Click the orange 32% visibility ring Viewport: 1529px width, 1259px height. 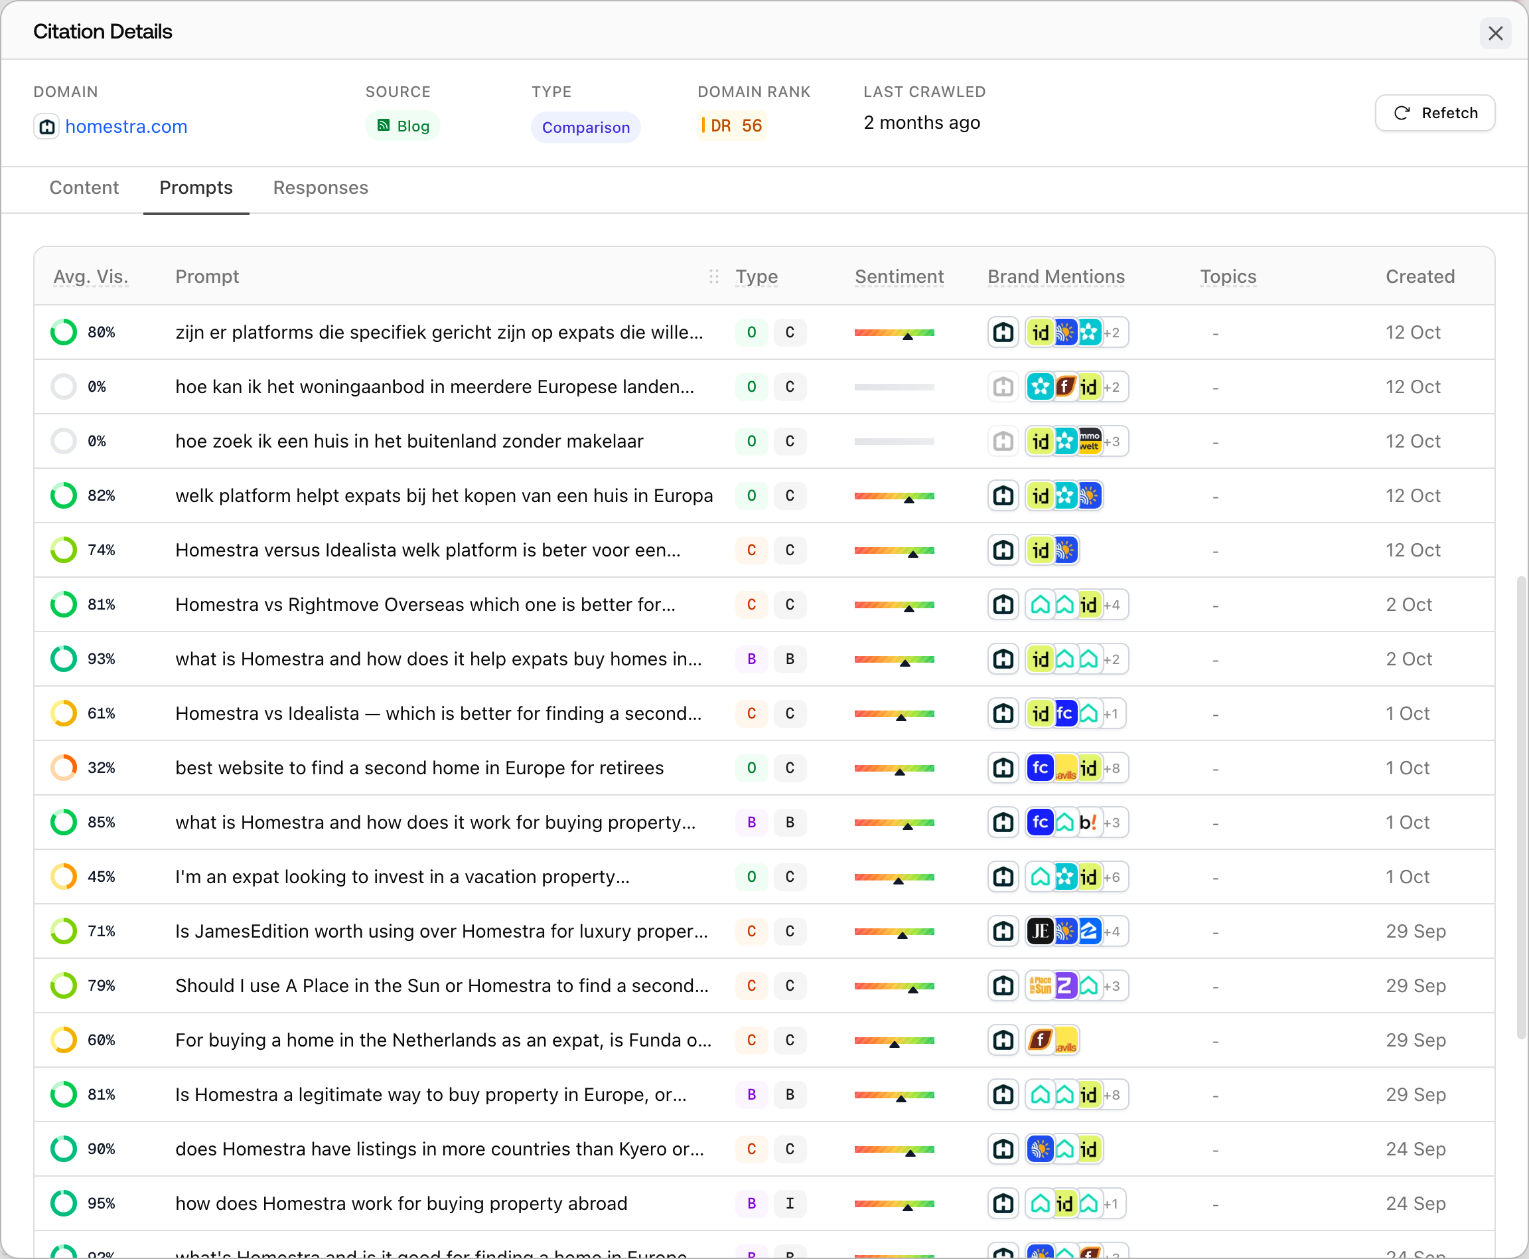tap(64, 768)
